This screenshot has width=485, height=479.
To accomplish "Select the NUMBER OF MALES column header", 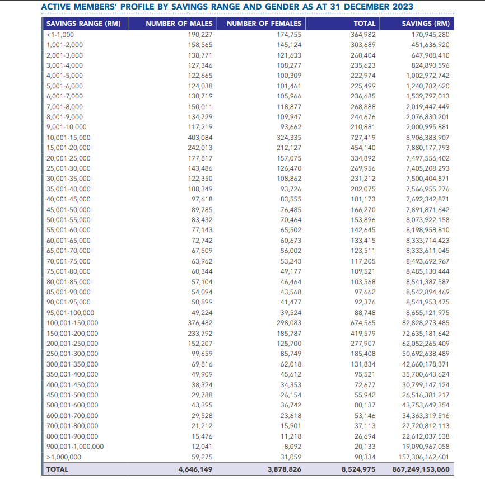I will 179,24.
